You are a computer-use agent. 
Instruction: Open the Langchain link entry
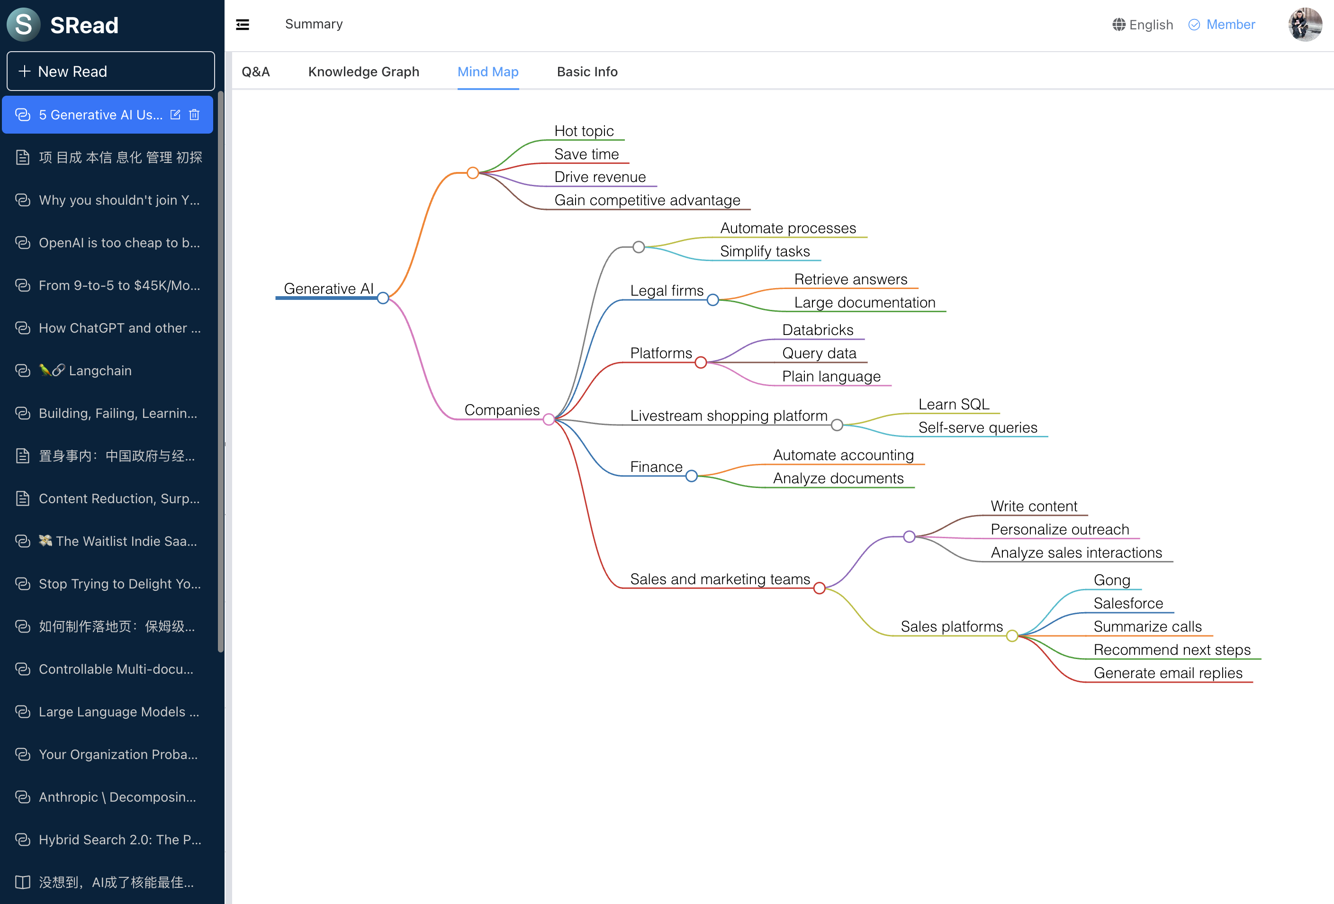[100, 371]
